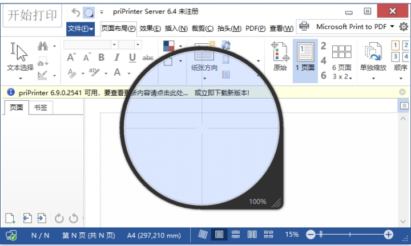
Task: Select the 文本选择 text selection tool
Action: point(20,59)
